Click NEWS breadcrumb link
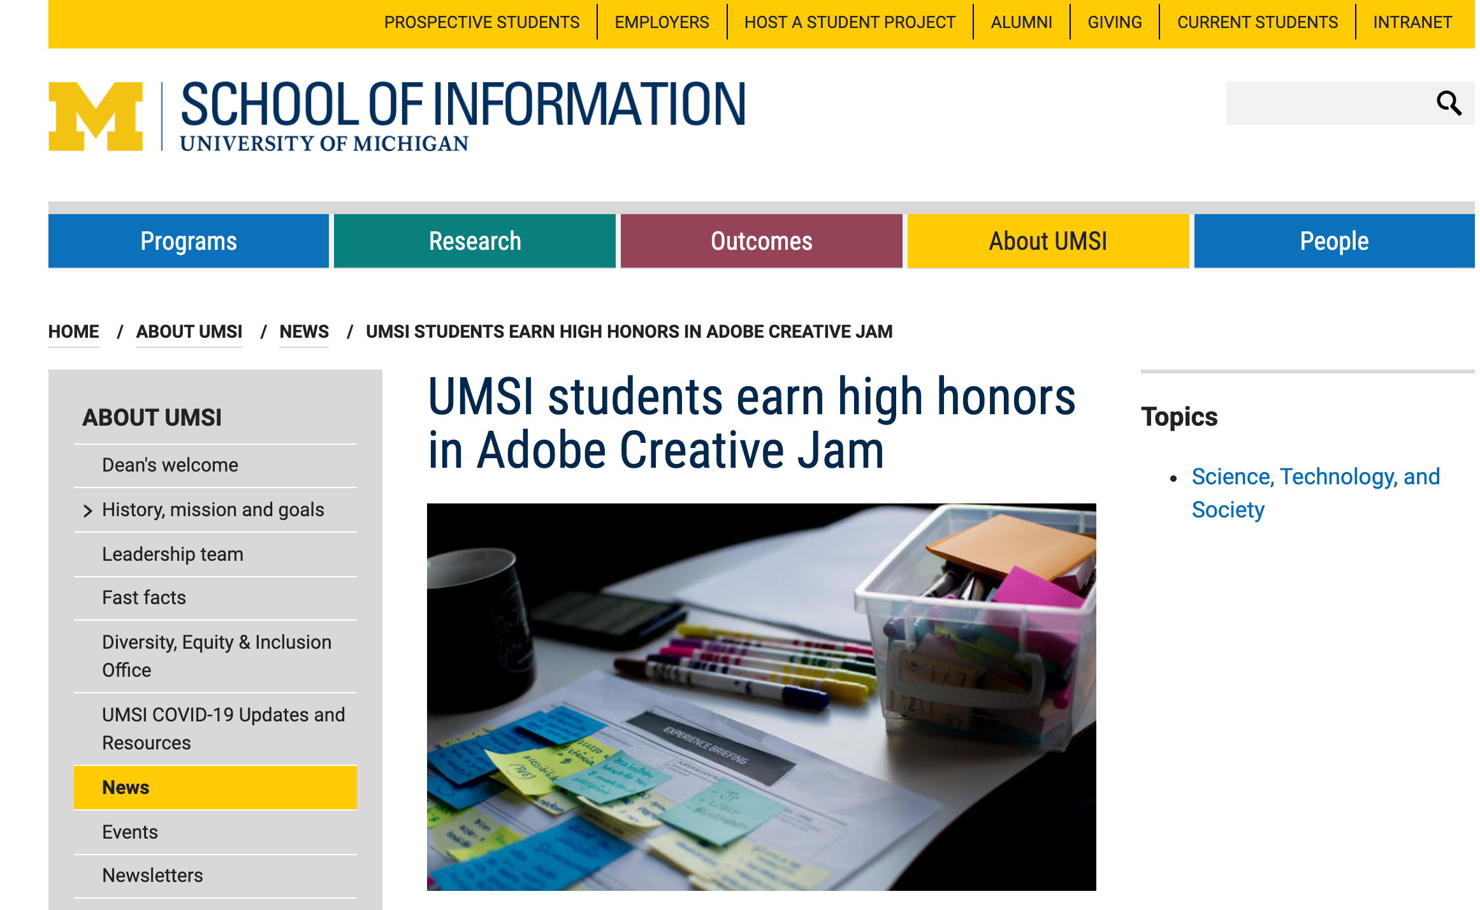Viewport: 1480px width, 910px height. 304,331
